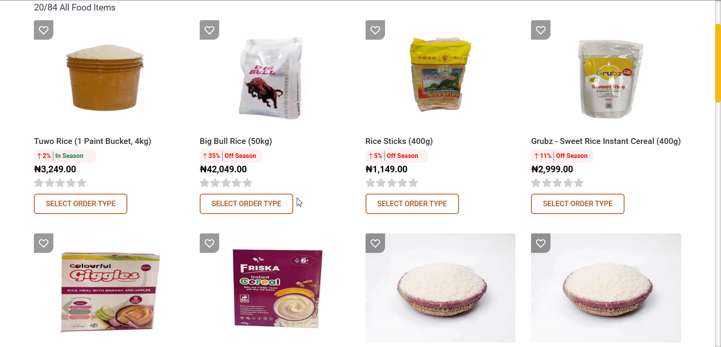721x347 pixels.
Task: Open Tuwo Rice product title link
Action: (93, 141)
